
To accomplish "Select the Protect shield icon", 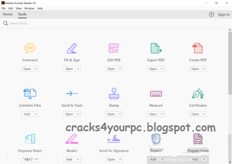I will 156,139.
